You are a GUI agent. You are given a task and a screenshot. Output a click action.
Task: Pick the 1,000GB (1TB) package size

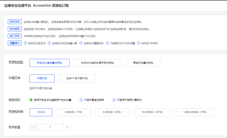click(x=74, y=112)
